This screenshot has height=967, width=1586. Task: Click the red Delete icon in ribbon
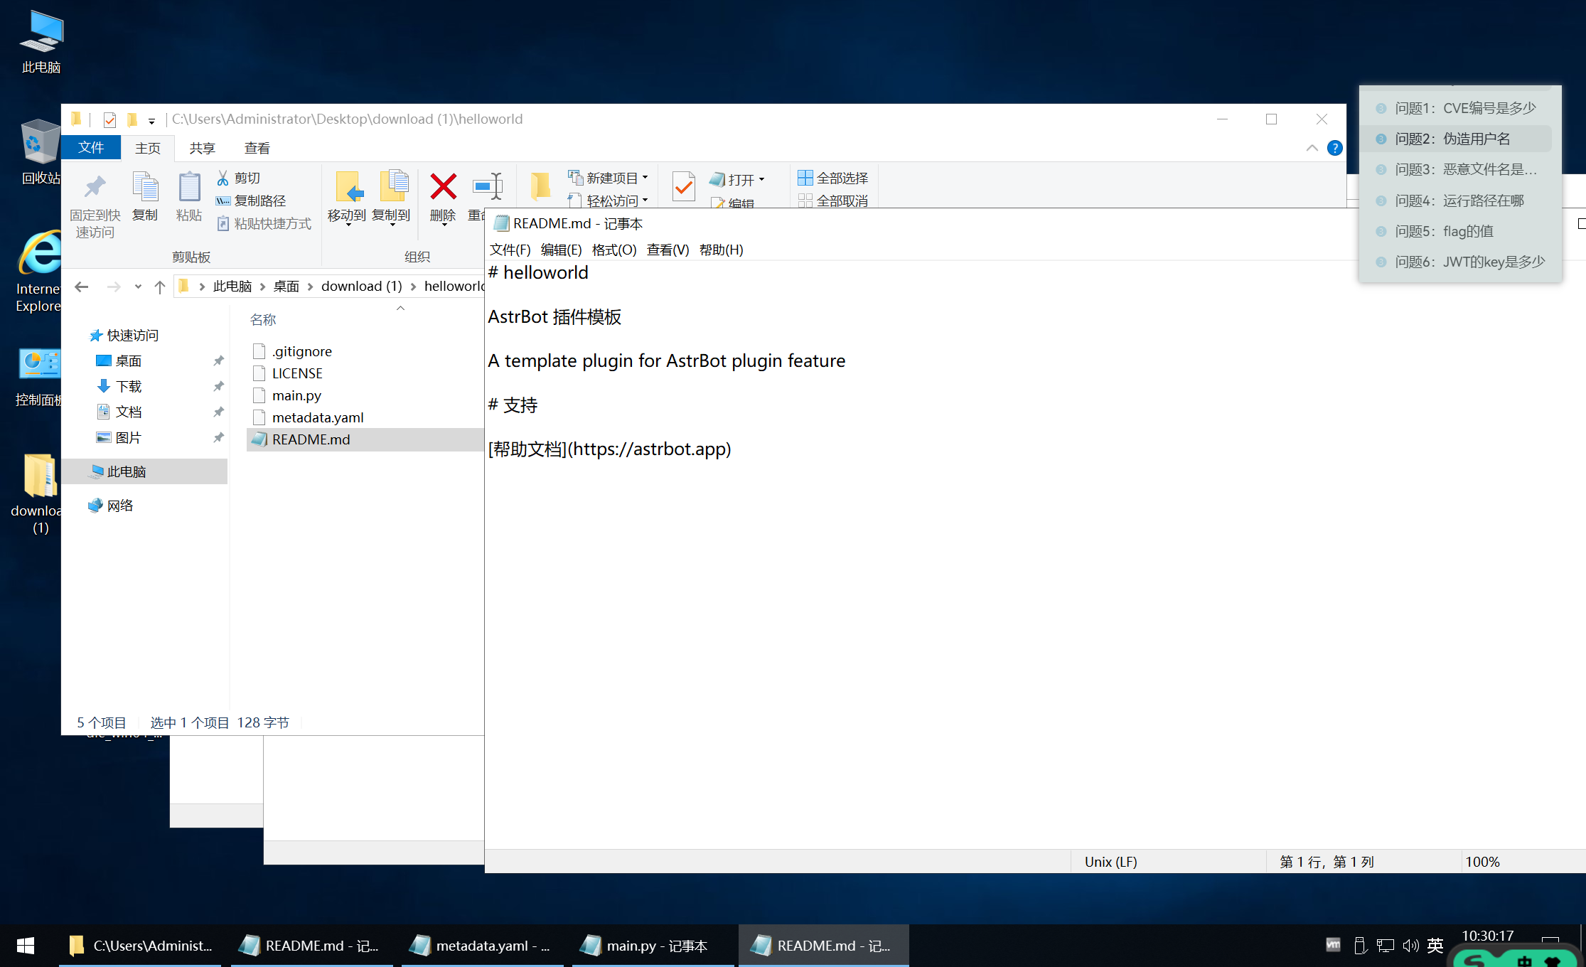pos(443,188)
